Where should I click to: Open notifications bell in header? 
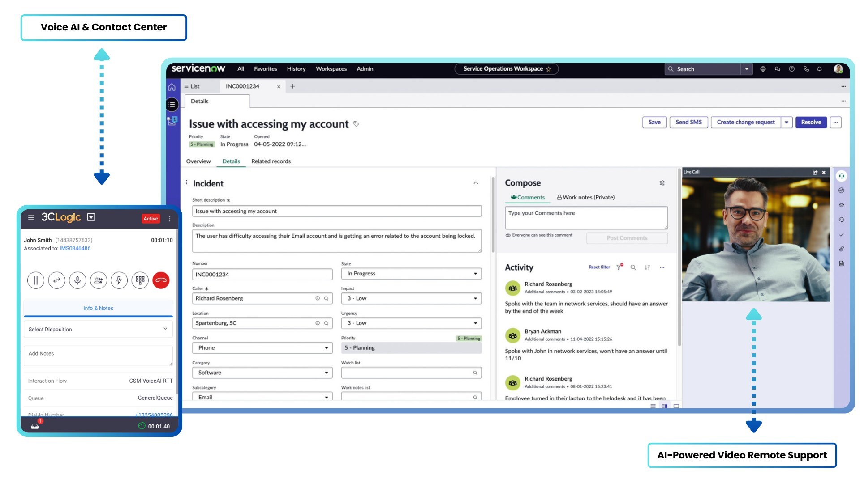coord(819,69)
